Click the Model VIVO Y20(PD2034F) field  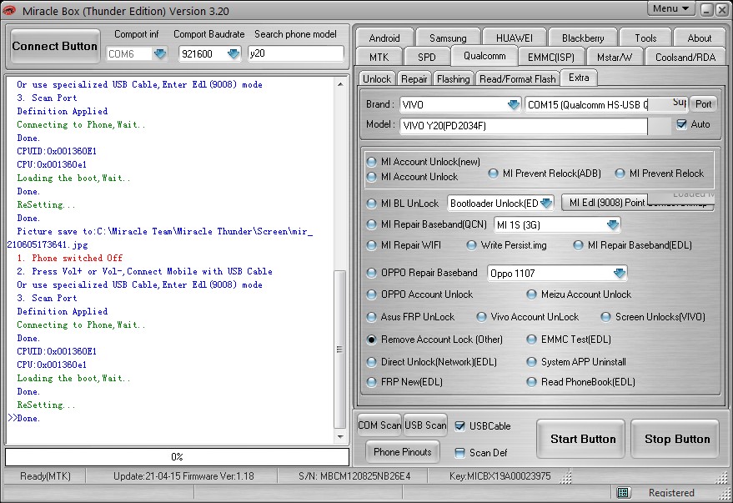pos(524,126)
